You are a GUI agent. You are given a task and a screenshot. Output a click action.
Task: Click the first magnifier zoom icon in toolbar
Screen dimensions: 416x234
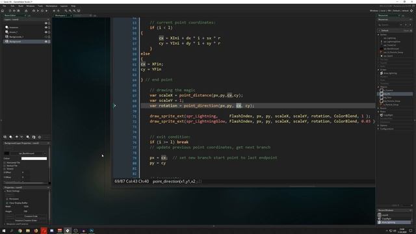[66, 11]
